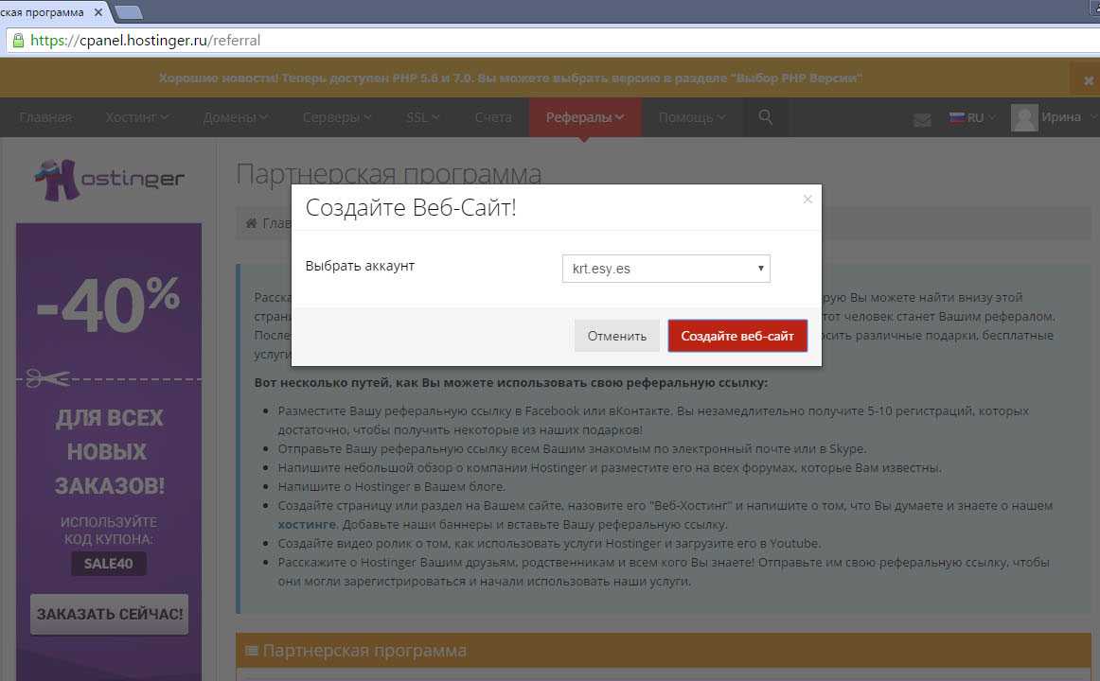Navigate to Главная in navbar
This screenshot has height=681, width=1100.
click(45, 118)
